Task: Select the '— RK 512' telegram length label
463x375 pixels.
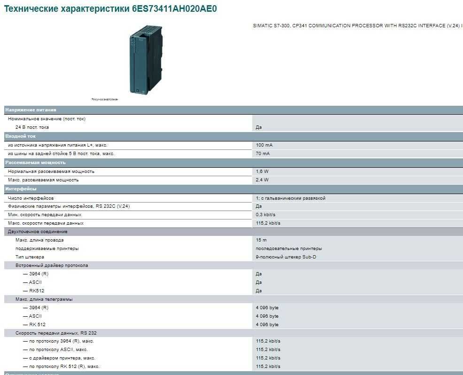Action: tap(34, 325)
